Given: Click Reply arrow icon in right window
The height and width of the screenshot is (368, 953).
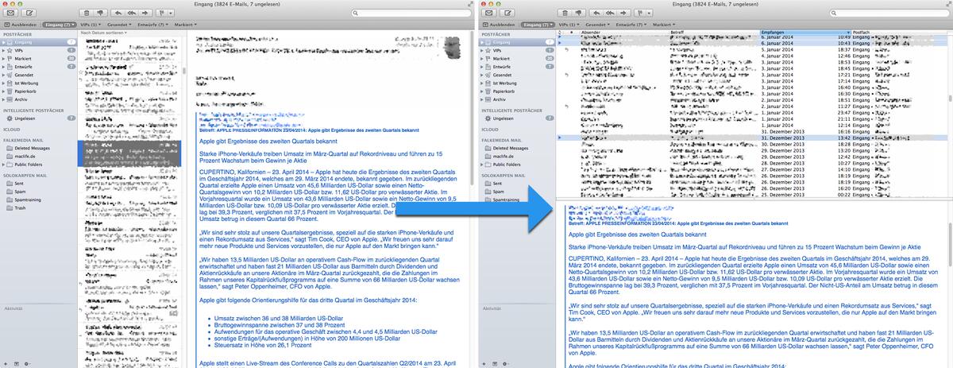Looking at the screenshot, I should tap(598, 14).
